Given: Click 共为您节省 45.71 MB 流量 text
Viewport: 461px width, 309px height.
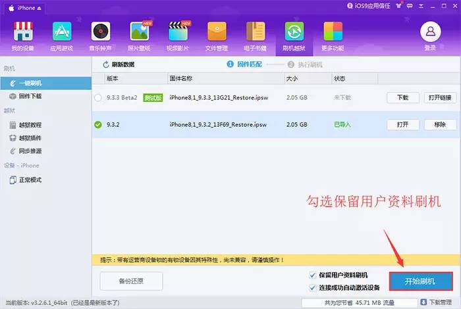Looking at the screenshot, I should point(360,302).
